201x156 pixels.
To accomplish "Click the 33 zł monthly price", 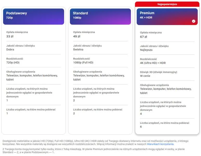I will [10, 36].
